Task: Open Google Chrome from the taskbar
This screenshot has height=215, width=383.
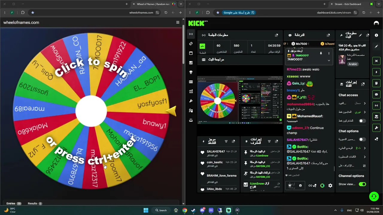Action: pyautogui.click(x=185, y=210)
